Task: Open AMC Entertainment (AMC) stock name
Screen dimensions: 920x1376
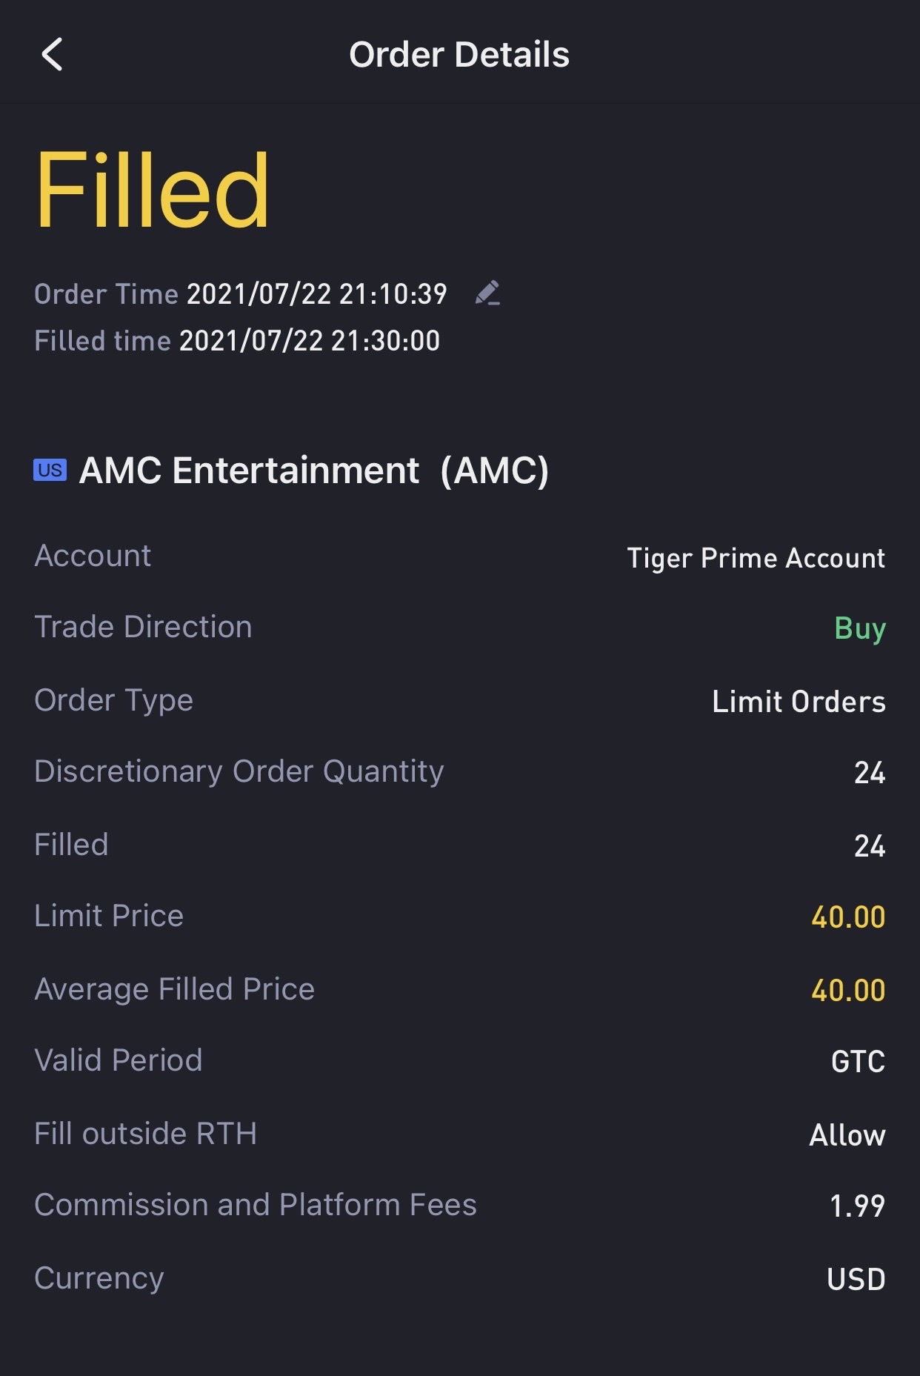Action: pyautogui.click(x=314, y=471)
